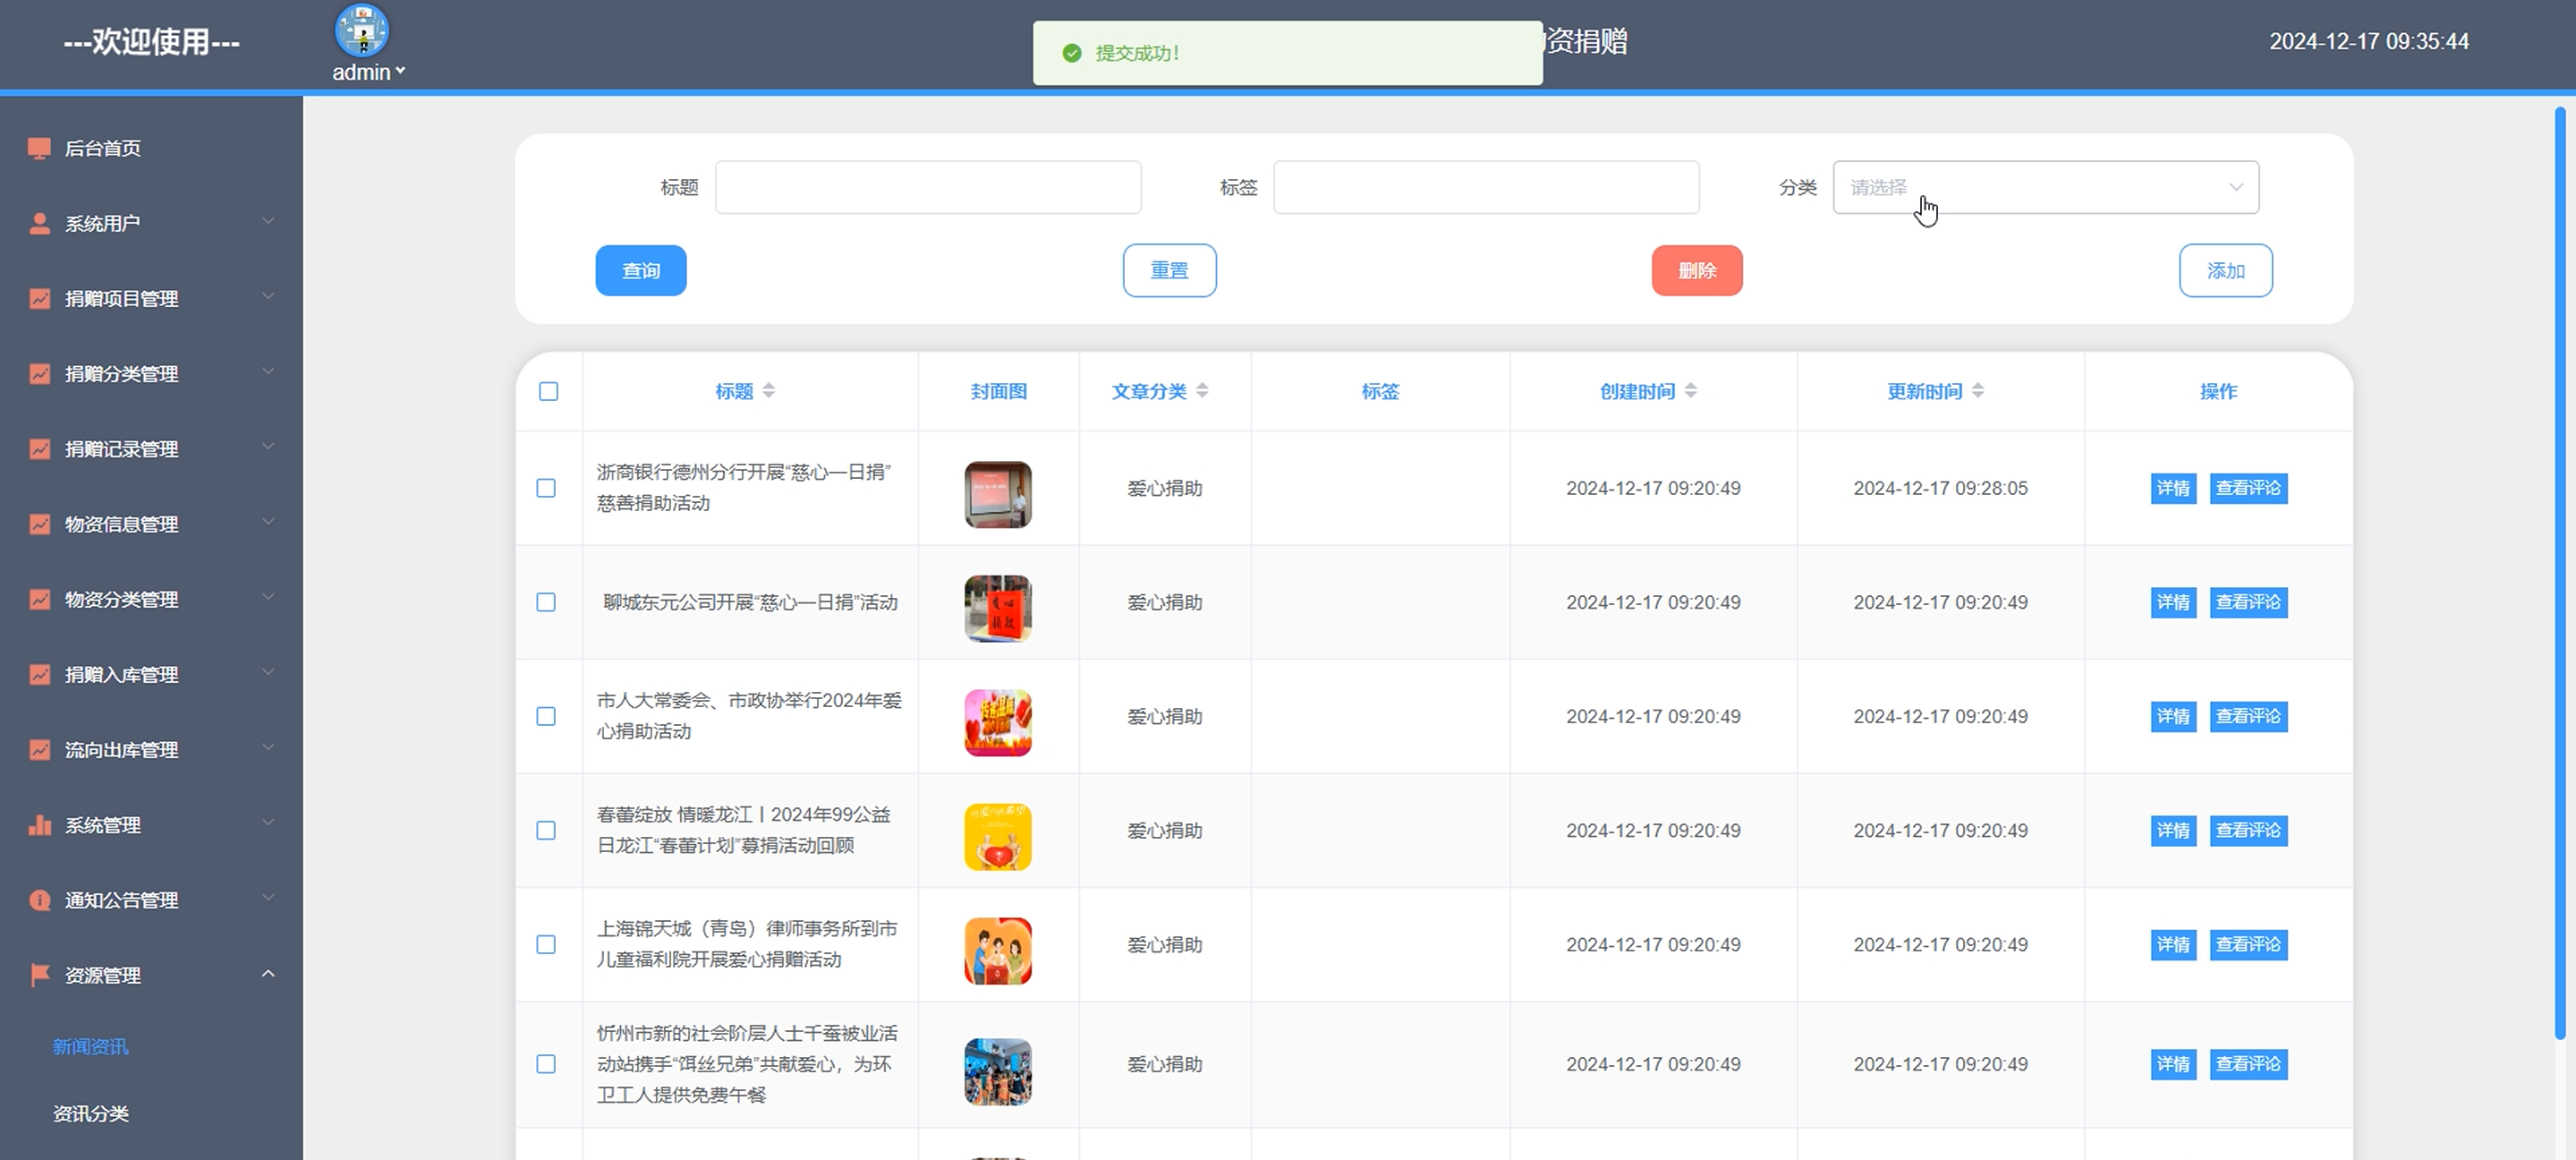This screenshot has height=1160, width=2576.
Task: Click the admin avatar icon
Action: point(362,30)
